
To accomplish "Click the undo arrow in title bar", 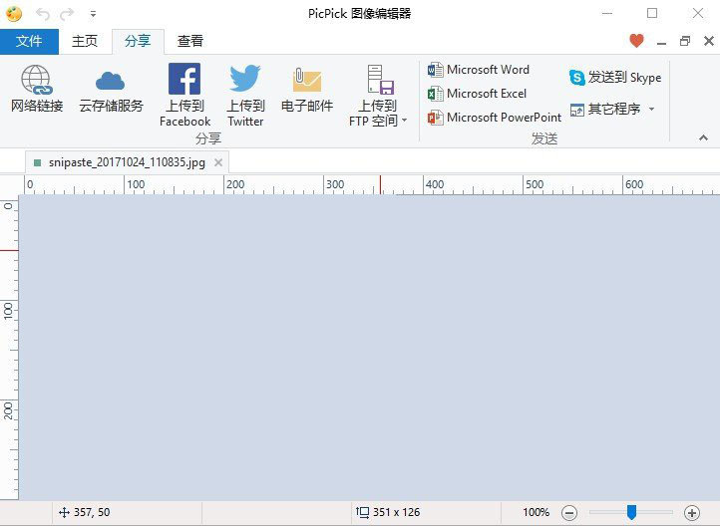I will (43, 14).
